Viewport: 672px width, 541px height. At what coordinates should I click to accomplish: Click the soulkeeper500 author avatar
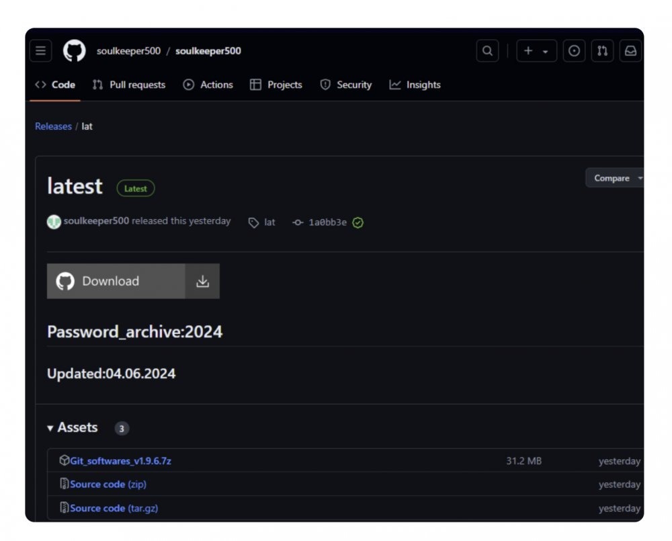54,222
